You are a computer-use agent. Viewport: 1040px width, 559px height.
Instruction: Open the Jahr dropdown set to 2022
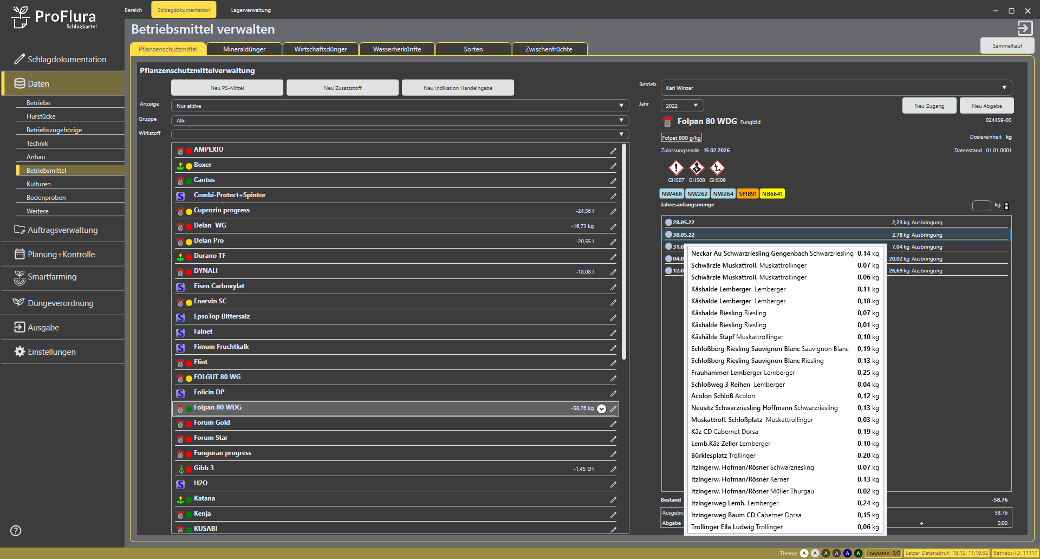[682, 106]
